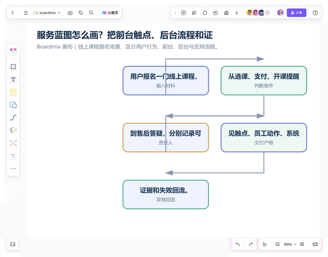328x257 pixels.
Task: Zoom in with the plus magnifier
Action: pyautogui.click(x=302, y=244)
